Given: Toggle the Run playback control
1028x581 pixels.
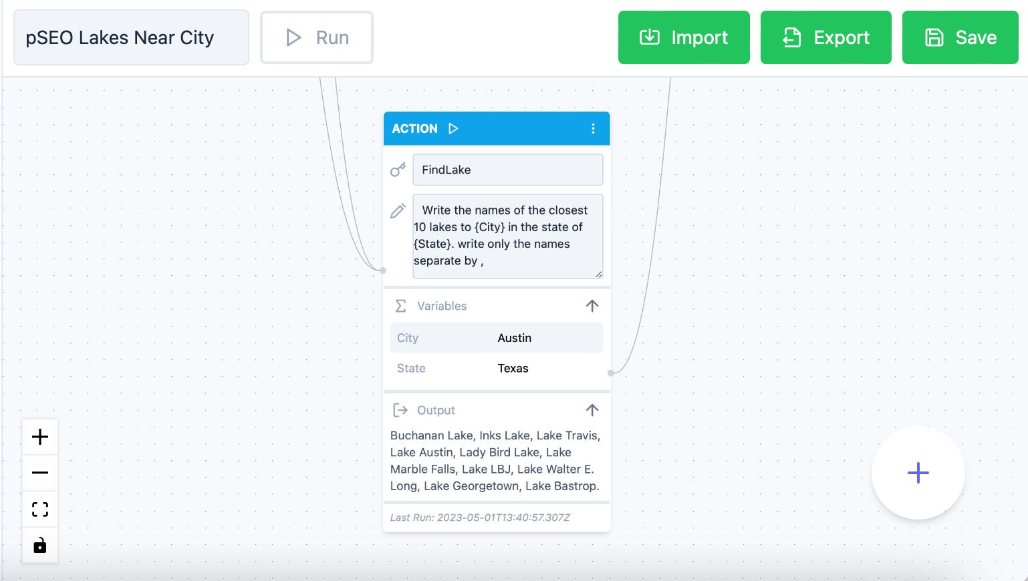Looking at the screenshot, I should [316, 37].
